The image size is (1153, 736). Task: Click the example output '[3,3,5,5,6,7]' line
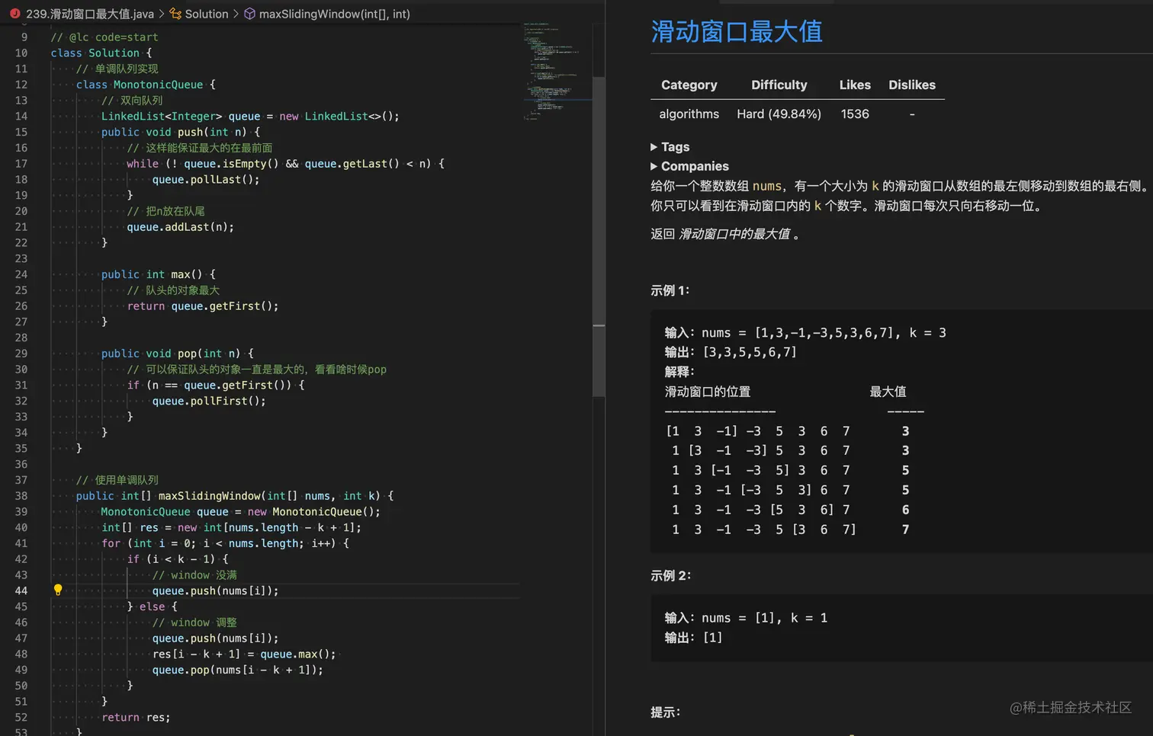point(731,353)
